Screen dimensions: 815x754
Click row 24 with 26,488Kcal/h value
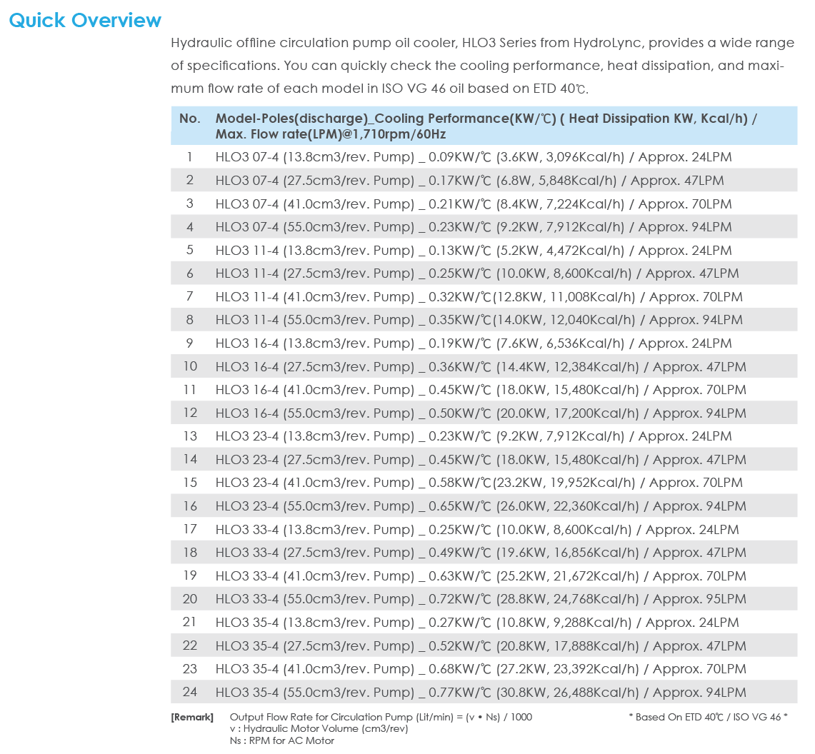480,692
